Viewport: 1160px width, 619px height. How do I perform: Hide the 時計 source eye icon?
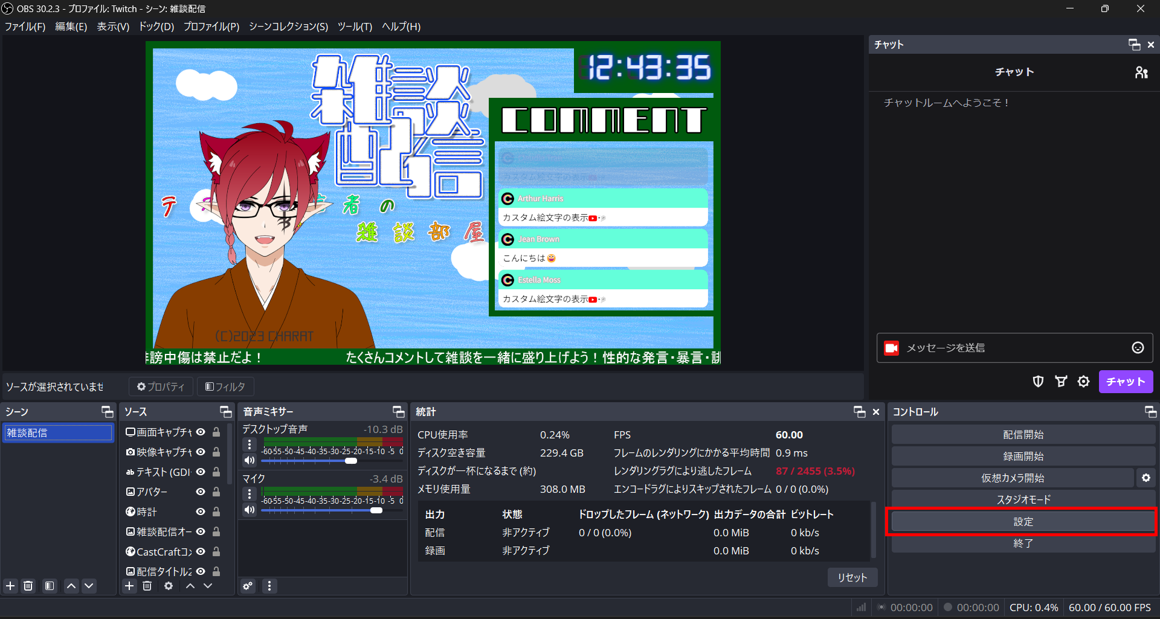(x=201, y=512)
